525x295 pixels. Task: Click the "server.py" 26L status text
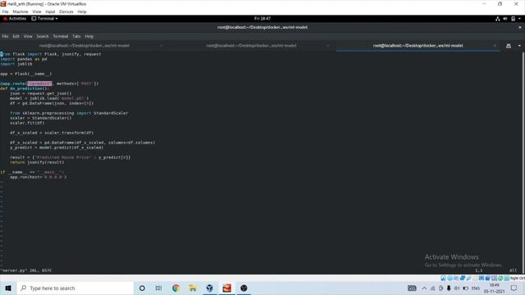coord(25,270)
